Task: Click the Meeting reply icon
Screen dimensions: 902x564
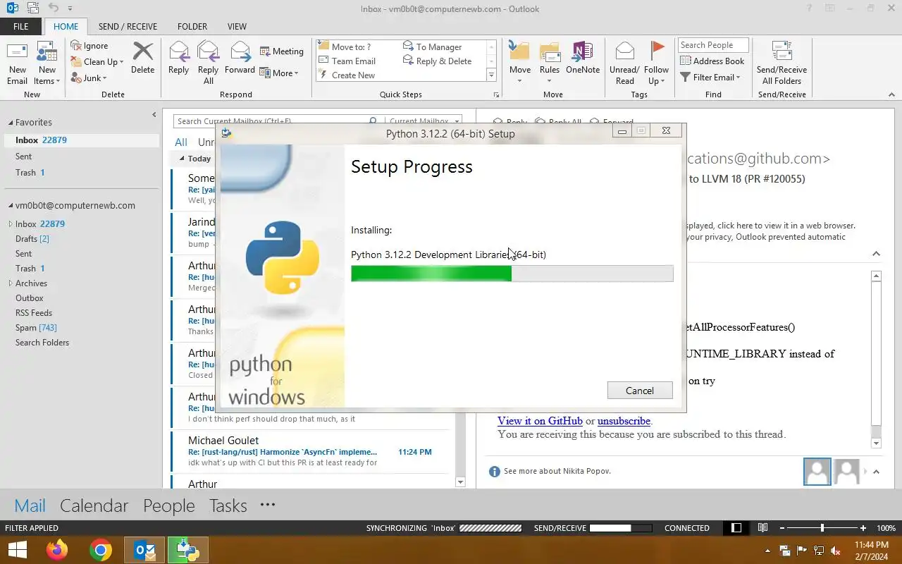Action: click(x=265, y=51)
